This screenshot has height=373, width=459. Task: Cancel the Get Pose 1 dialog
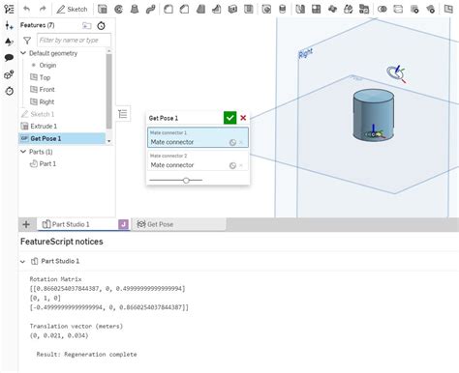(243, 118)
